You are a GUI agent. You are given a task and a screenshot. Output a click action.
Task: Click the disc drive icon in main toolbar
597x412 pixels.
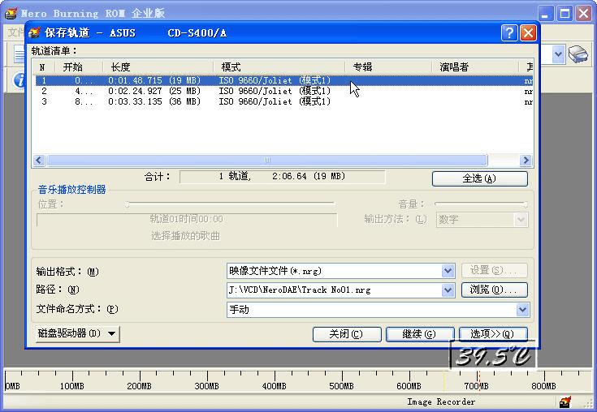pos(578,54)
